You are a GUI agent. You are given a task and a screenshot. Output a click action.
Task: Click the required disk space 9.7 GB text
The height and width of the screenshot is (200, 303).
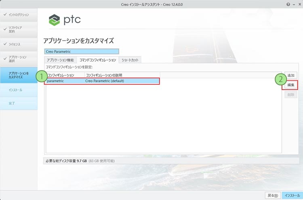click(66, 161)
